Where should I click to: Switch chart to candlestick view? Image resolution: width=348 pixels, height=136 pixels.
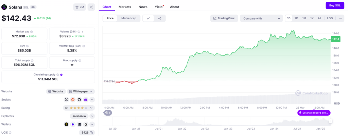(x=160, y=18)
